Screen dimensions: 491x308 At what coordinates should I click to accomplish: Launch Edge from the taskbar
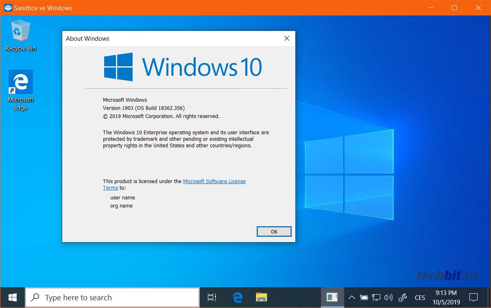(x=238, y=297)
